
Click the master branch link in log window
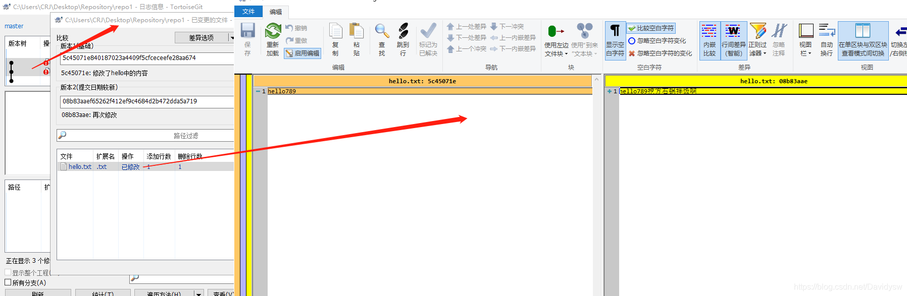[14, 26]
